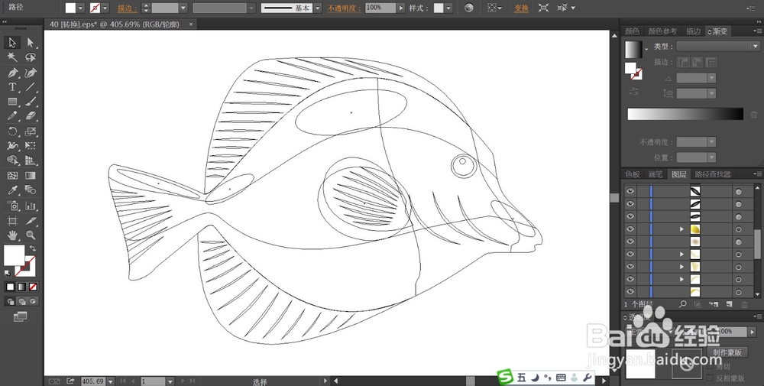Set paint mode to None
The height and width of the screenshot is (386, 764).
click(33, 287)
